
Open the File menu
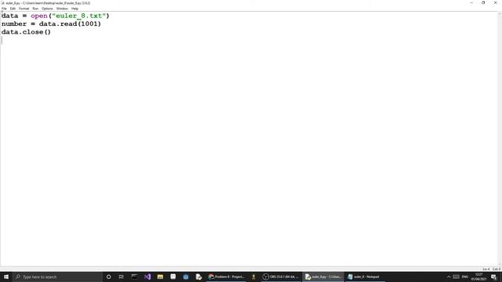click(4, 9)
